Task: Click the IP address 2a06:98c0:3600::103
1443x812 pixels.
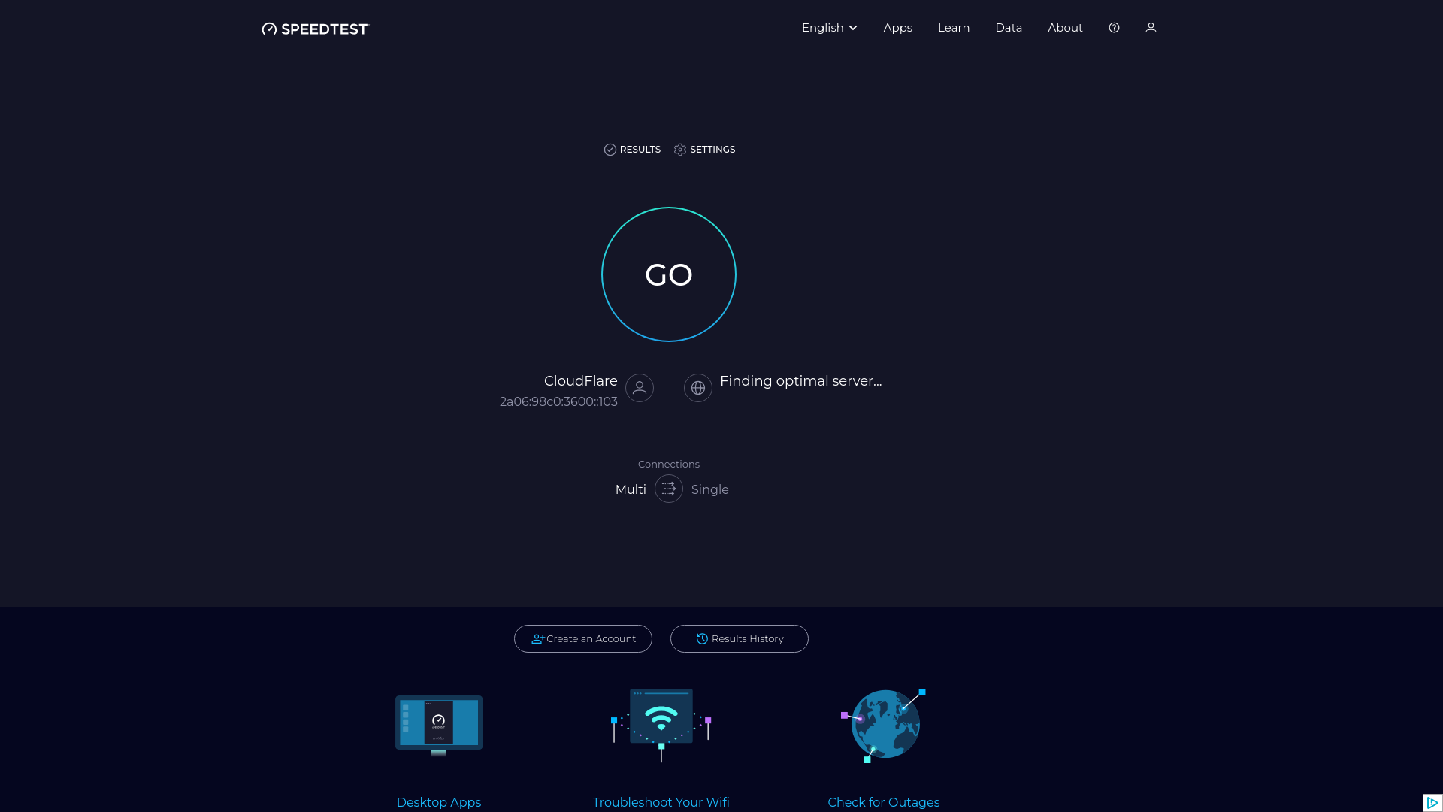Action: click(x=558, y=401)
